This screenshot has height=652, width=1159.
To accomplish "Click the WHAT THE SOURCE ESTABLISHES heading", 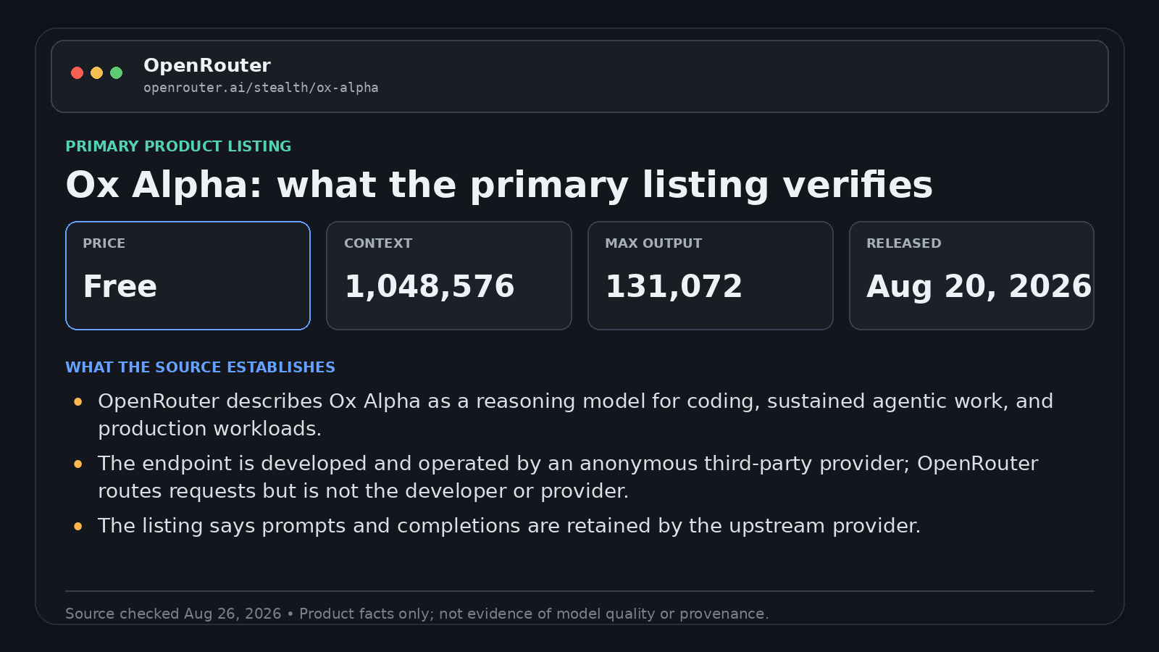I will pos(200,367).
